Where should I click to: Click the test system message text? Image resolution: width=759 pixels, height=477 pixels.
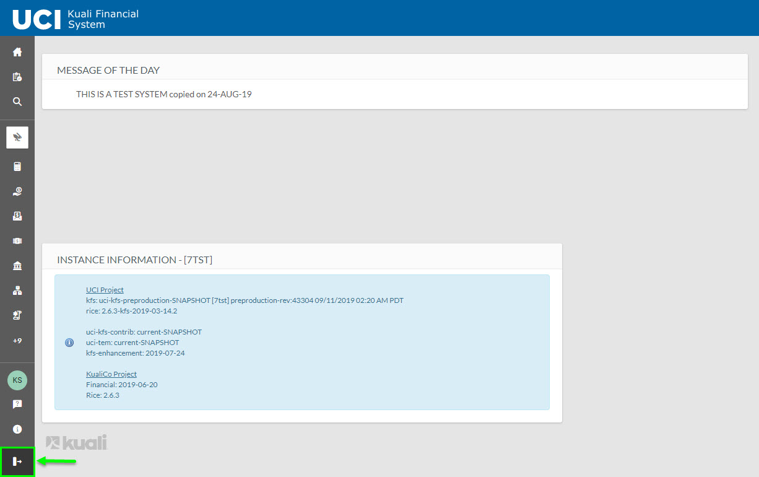click(x=164, y=95)
